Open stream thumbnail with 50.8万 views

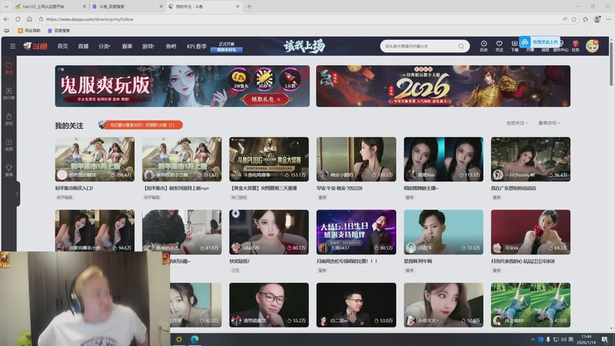coord(444,304)
